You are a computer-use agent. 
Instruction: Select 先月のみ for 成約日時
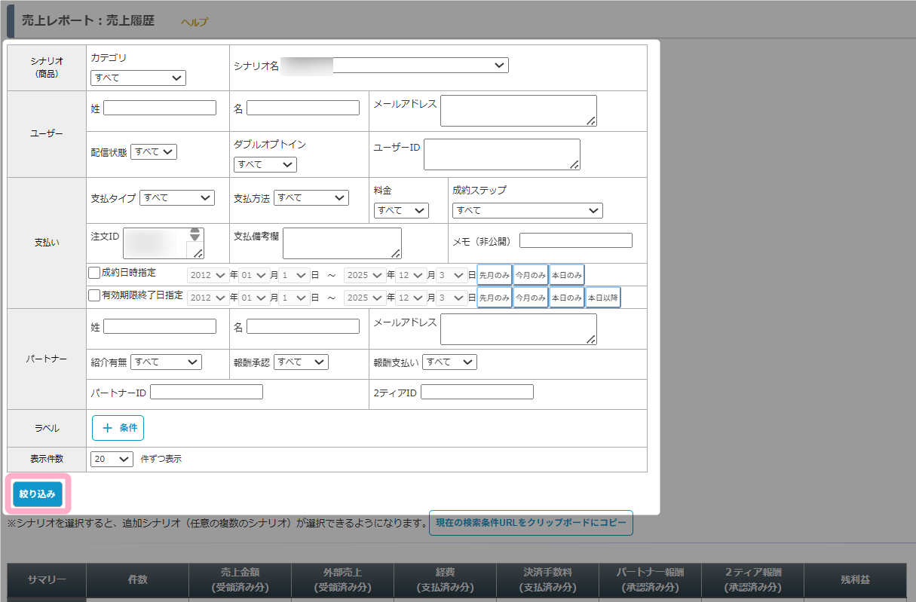tap(495, 275)
